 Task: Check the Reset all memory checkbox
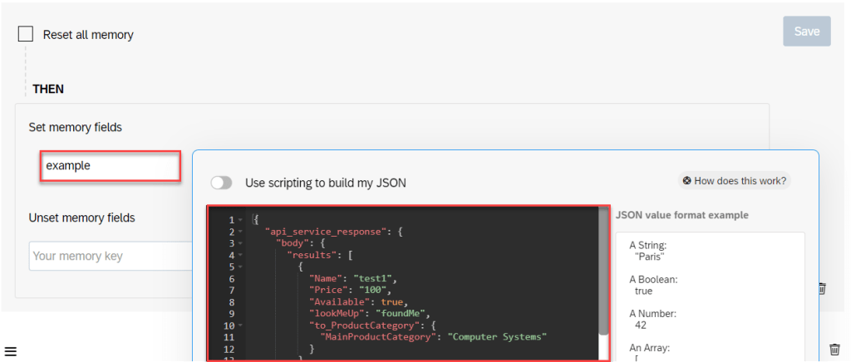[26, 34]
